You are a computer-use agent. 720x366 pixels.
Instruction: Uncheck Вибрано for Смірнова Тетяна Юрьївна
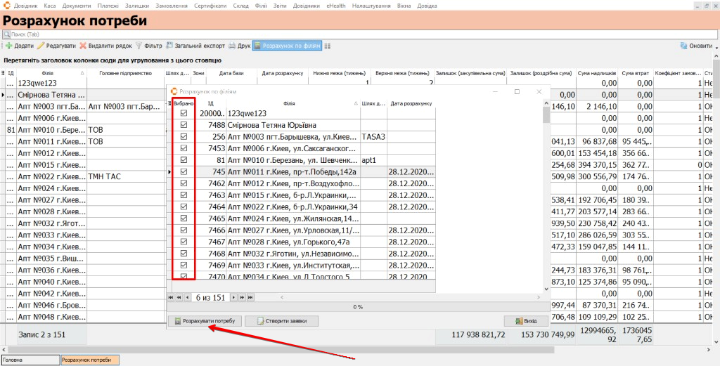(184, 125)
